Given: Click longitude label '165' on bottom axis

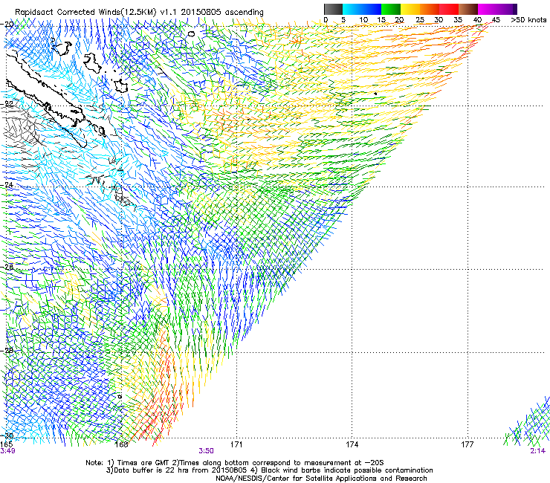Looking at the screenshot, I should click(x=6, y=444).
